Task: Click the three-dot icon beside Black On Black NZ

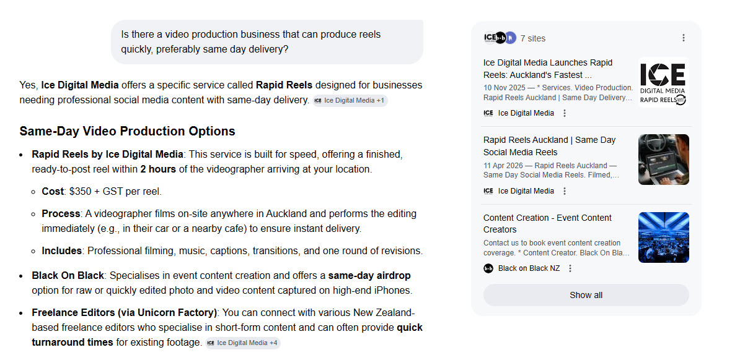Action: point(570,268)
